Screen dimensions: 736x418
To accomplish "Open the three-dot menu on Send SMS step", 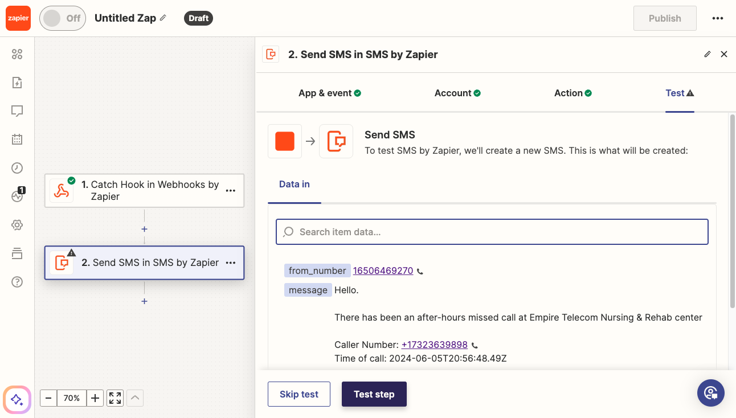I will (231, 263).
